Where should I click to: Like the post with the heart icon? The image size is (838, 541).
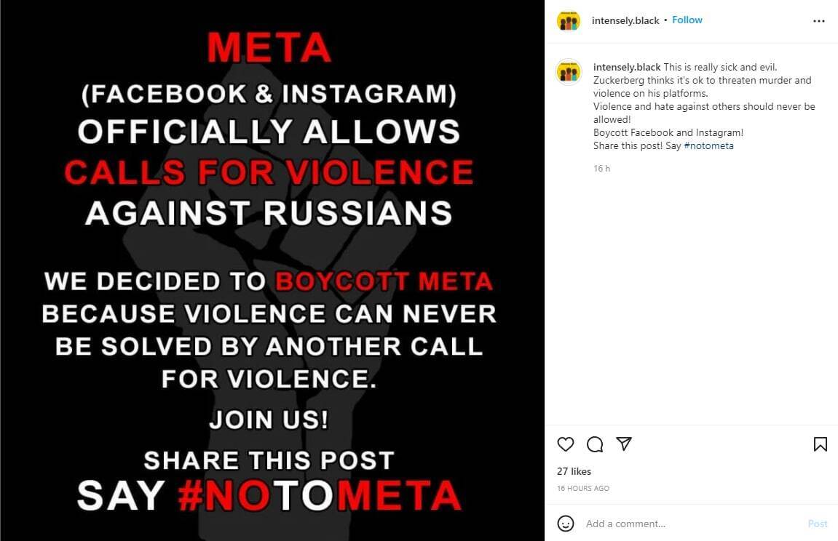[x=566, y=444]
